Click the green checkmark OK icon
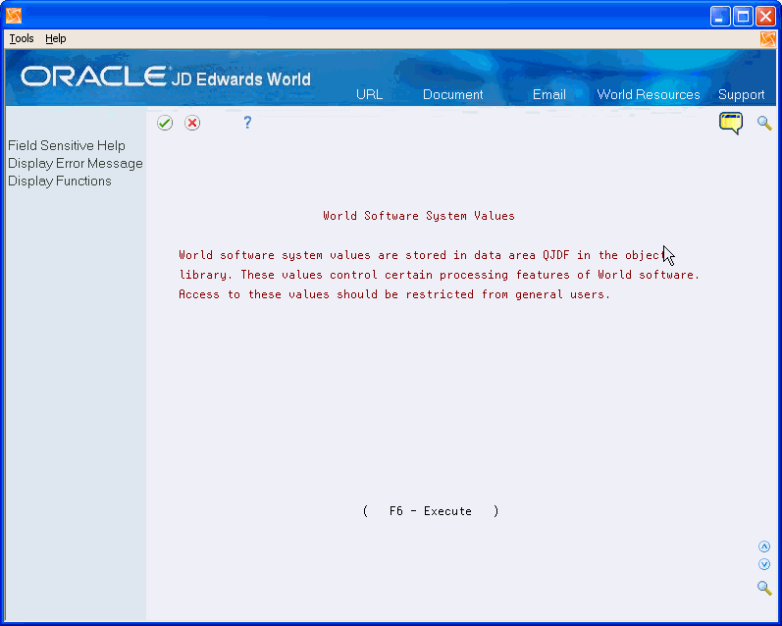Screen dimensions: 782x626 (x=165, y=123)
